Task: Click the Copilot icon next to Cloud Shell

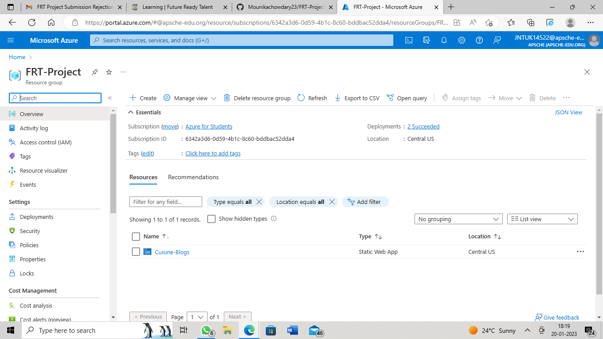Action: (x=426, y=40)
